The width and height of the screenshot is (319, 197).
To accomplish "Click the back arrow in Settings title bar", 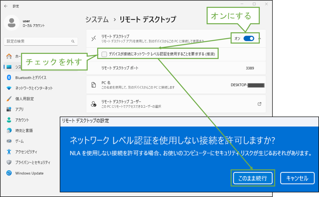I will (6, 6).
